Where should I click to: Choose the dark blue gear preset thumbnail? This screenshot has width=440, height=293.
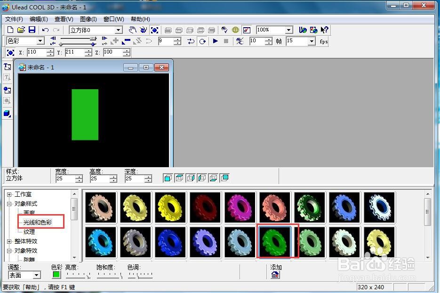click(x=170, y=242)
